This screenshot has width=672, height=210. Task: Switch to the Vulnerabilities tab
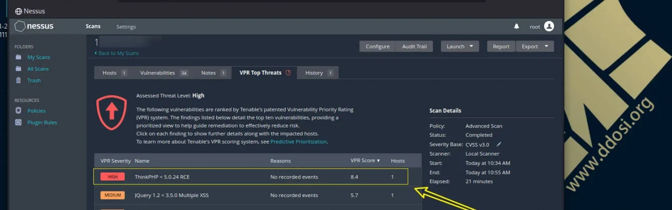(163, 72)
